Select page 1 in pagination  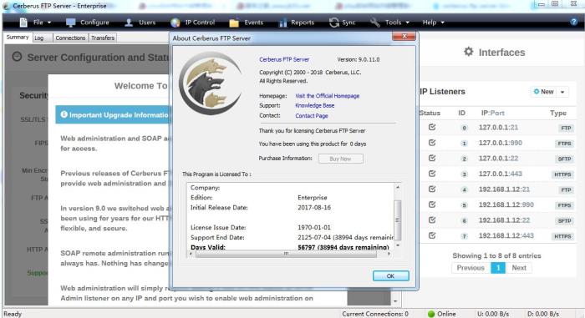coord(498,268)
